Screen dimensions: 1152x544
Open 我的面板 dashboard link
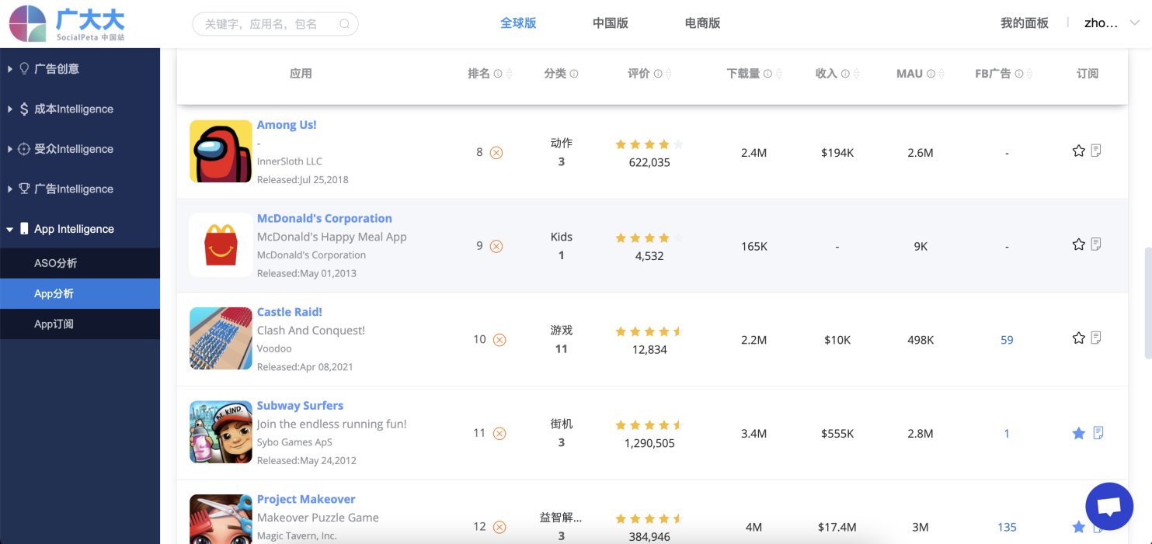pos(1025,23)
